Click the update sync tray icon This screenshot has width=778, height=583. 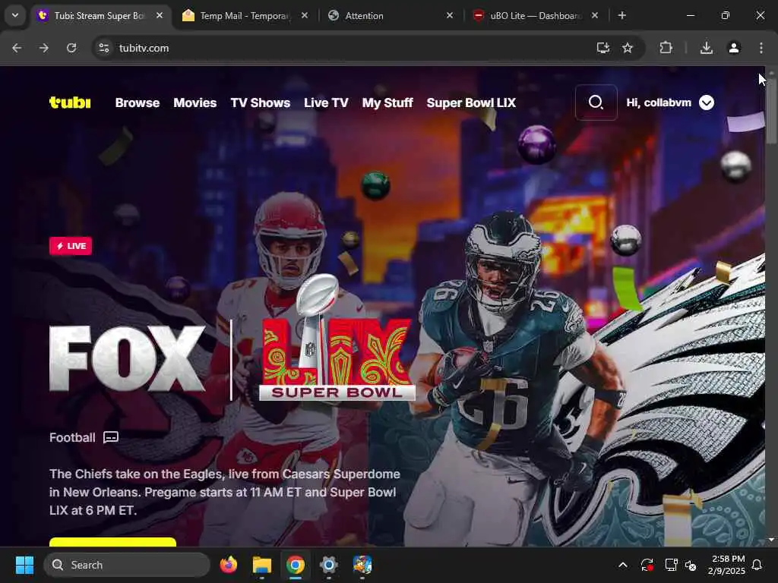pos(647,565)
